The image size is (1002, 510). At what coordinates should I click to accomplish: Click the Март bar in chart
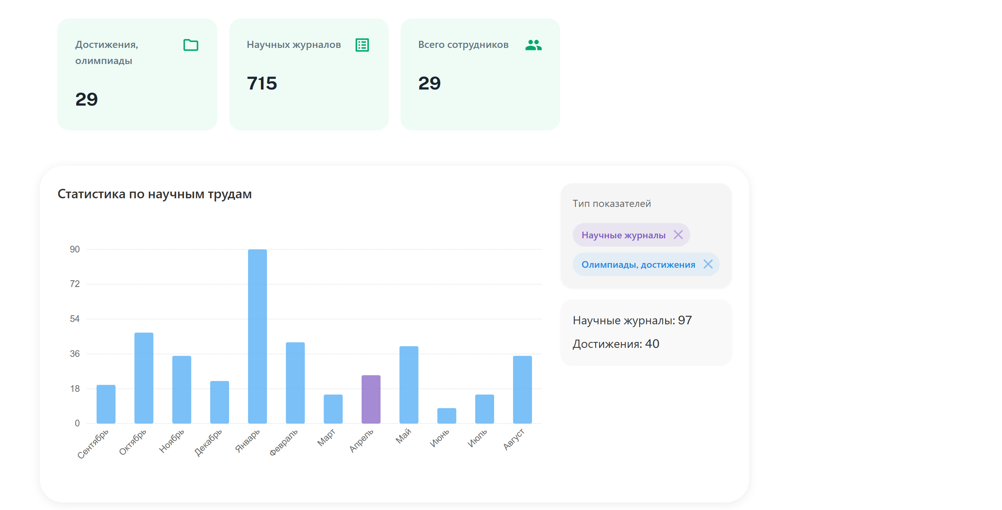[333, 409]
